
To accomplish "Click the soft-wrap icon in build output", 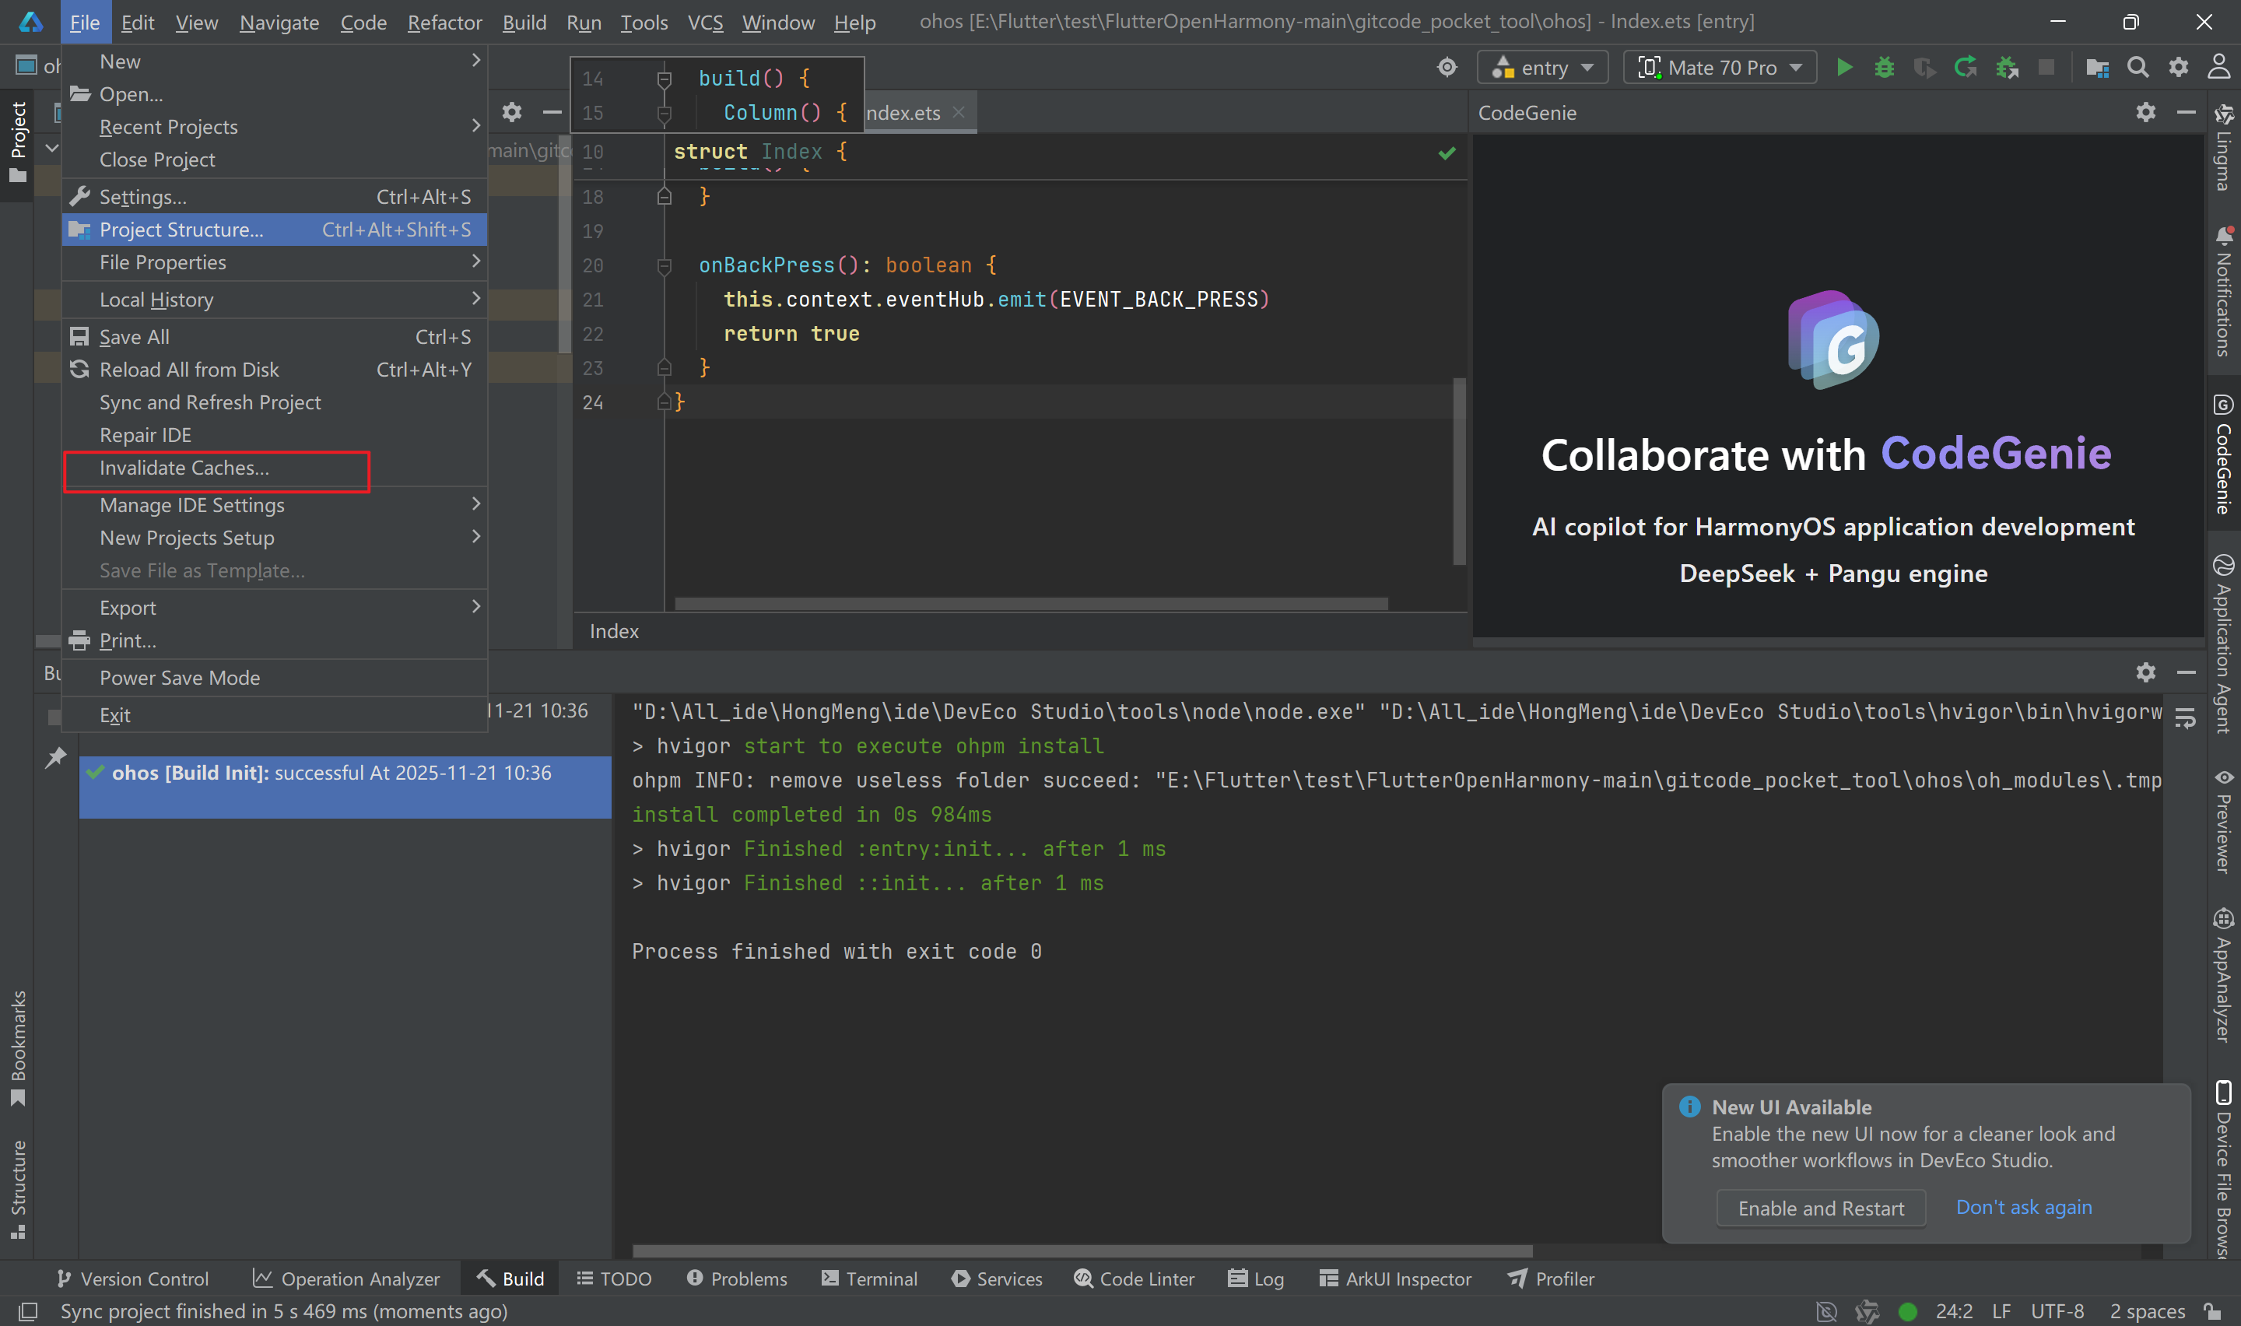I will [2185, 717].
